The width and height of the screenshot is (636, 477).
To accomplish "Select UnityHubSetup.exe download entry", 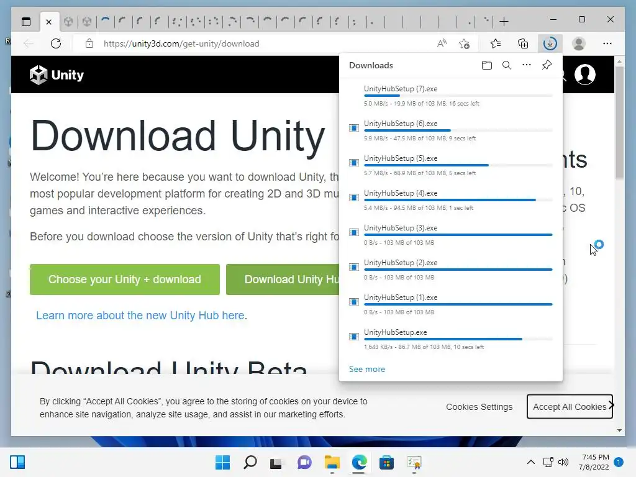I will [x=451, y=340].
